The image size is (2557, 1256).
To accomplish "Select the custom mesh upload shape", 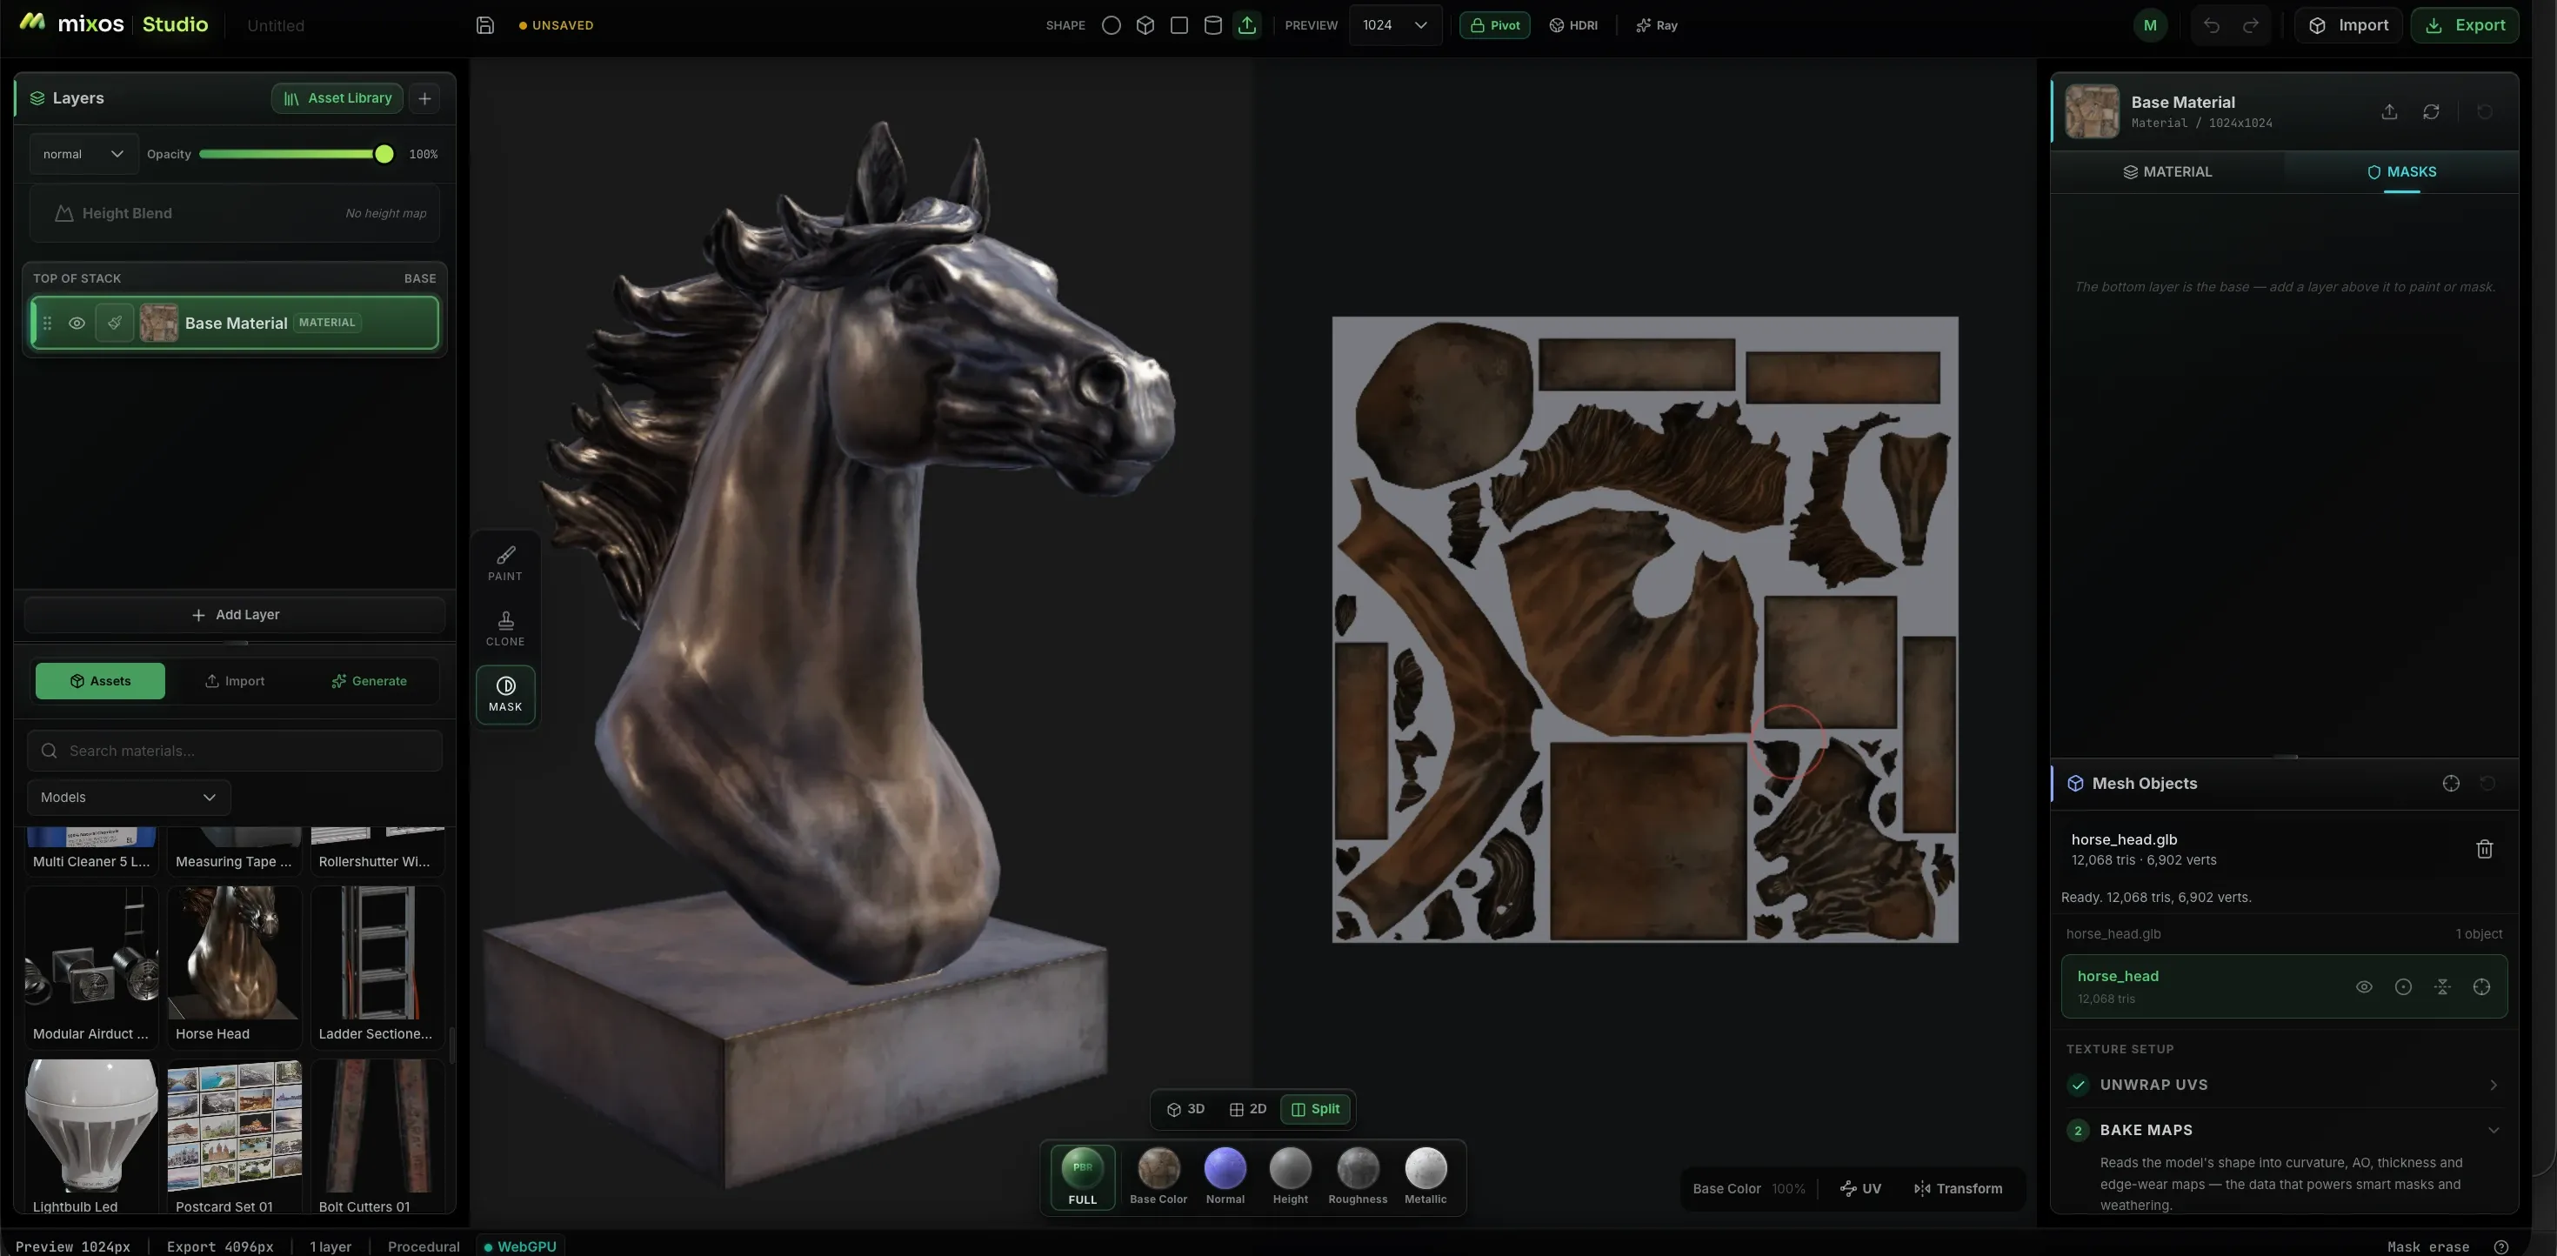I will point(1246,25).
